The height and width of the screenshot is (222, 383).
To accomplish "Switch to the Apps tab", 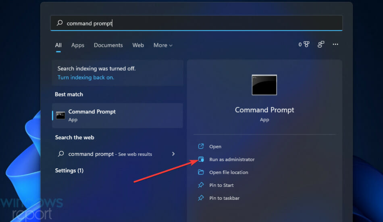I will click(78, 45).
